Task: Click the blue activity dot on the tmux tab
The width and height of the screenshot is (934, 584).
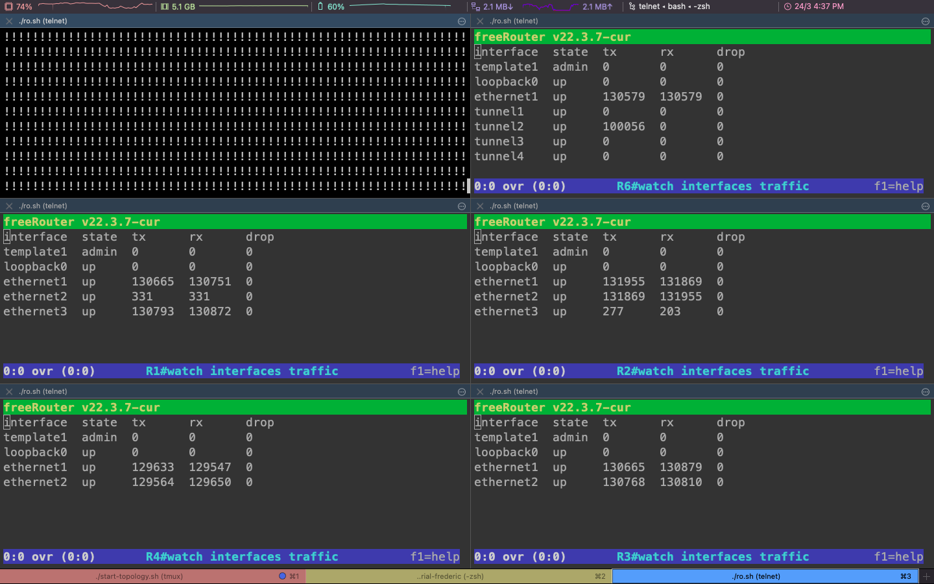Action: pyautogui.click(x=282, y=576)
